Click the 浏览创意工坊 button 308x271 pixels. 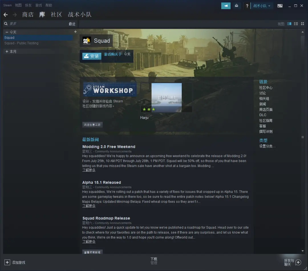tap(92, 125)
